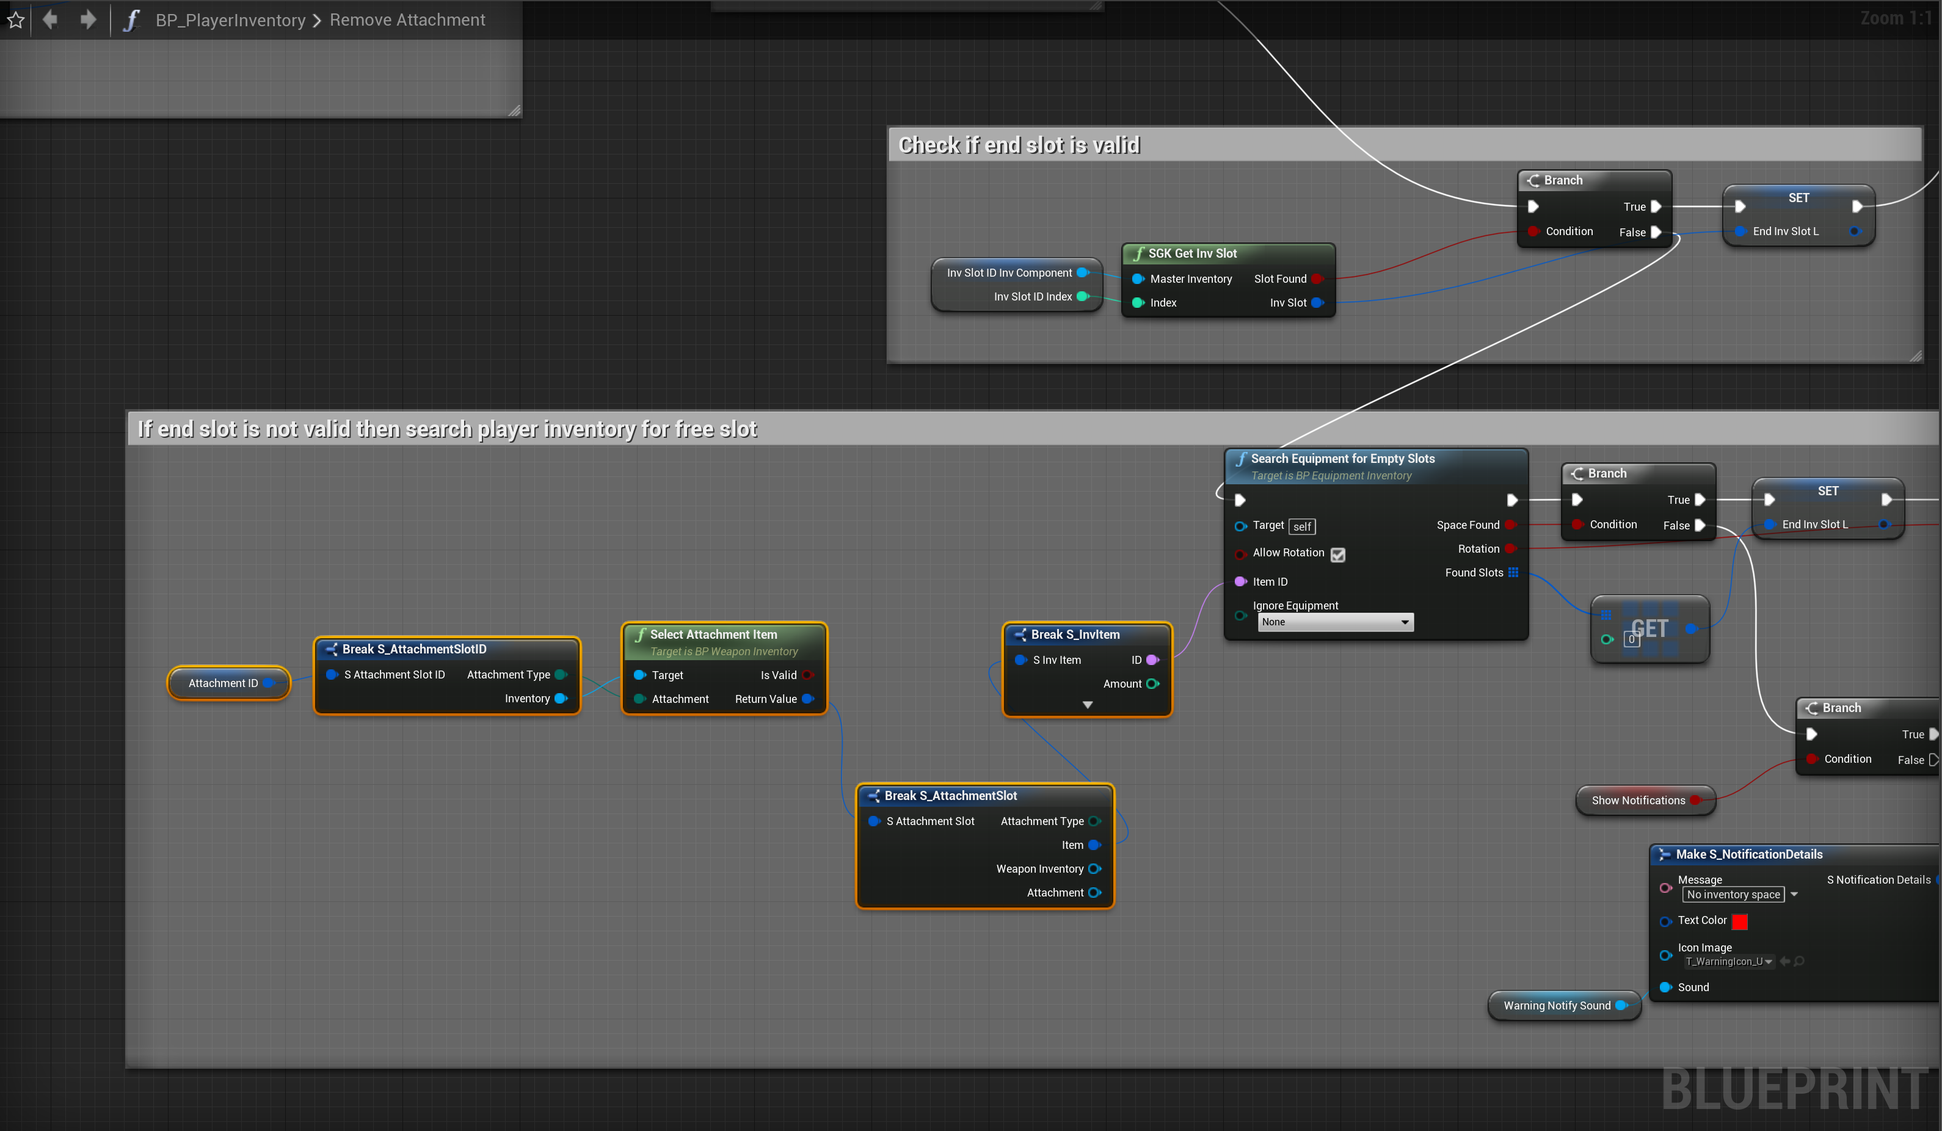The height and width of the screenshot is (1131, 1942).
Task: Open dropdown arrow beside No inventory space message
Action: click(x=1794, y=895)
